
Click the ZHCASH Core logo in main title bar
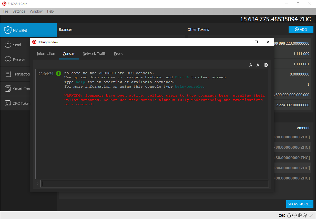(4, 4)
